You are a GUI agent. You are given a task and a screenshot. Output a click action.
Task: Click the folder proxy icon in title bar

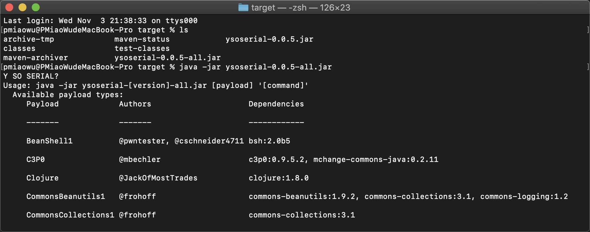tap(243, 7)
